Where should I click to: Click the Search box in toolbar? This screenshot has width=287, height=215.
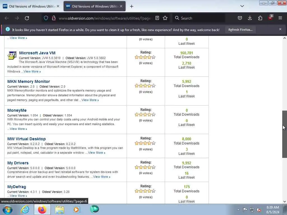click(x=199, y=18)
